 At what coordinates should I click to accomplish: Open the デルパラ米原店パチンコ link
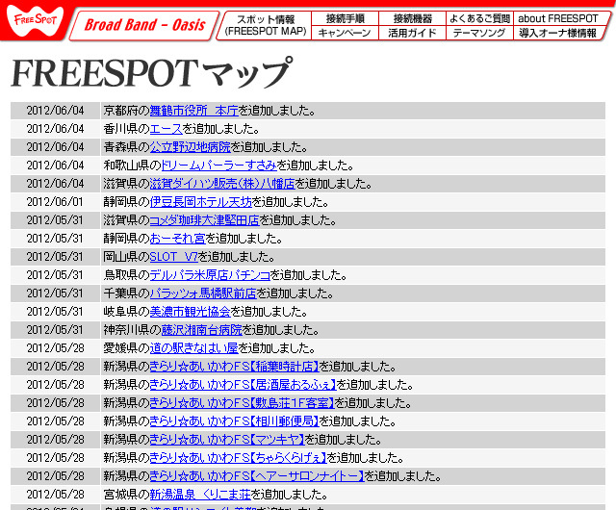pos(210,275)
